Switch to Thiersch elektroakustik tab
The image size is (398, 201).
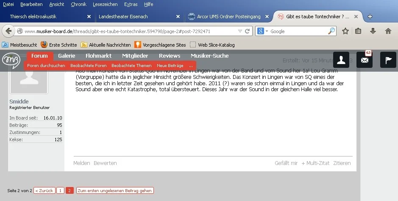(48, 17)
